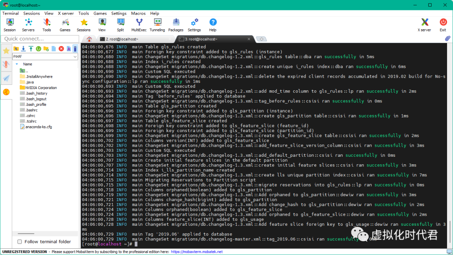Select the NVIDIA Corporation folder

coord(41,88)
